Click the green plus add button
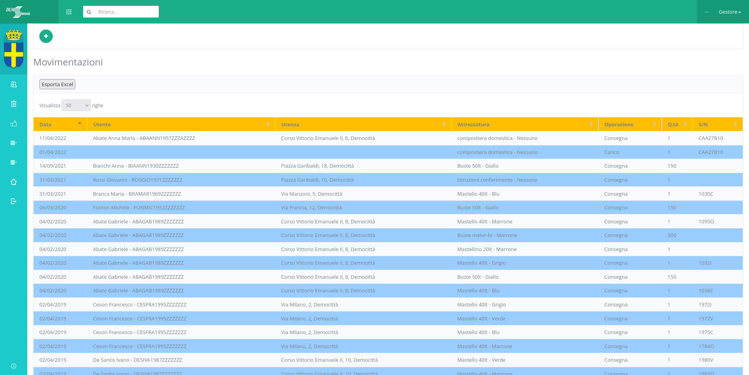The height and width of the screenshot is (375, 749). (x=46, y=36)
